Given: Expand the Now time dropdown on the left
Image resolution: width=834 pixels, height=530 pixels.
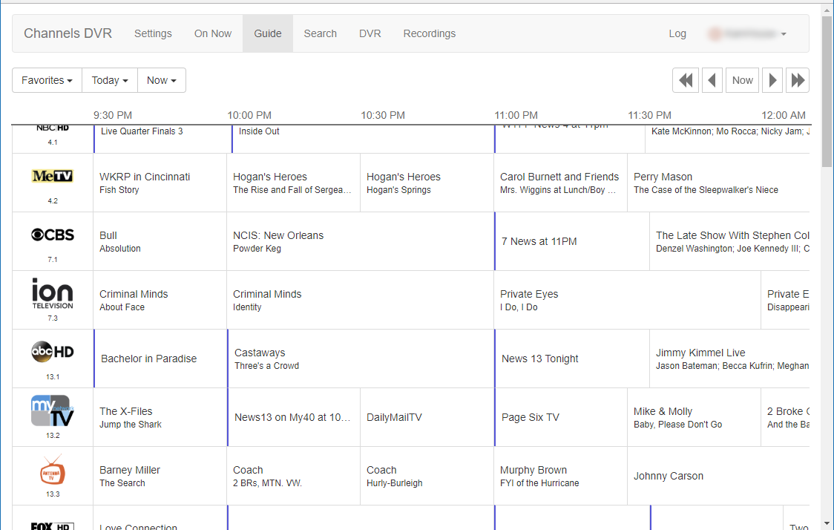Looking at the screenshot, I should coord(161,80).
